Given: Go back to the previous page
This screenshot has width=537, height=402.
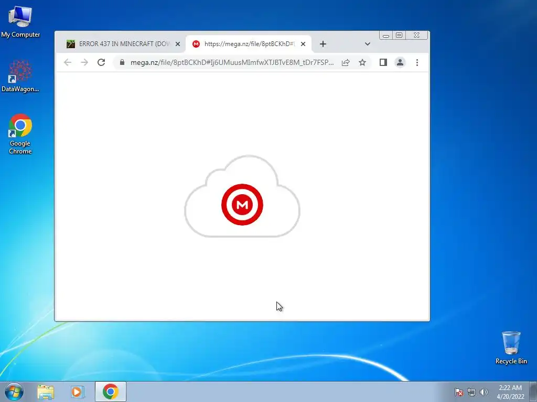Looking at the screenshot, I should click(68, 62).
